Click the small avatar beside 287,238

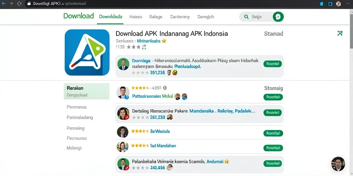click(x=170, y=117)
